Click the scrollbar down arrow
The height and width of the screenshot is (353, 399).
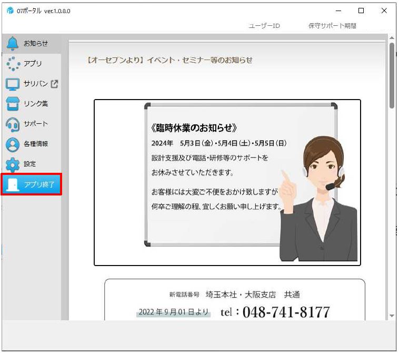[x=392, y=316]
